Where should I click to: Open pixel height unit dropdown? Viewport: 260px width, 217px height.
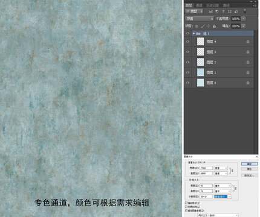click(x=221, y=173)
